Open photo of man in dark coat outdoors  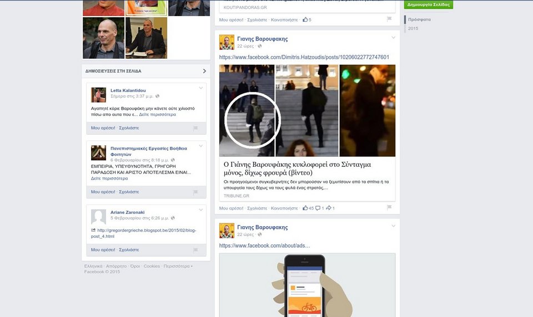click(104, 38)
